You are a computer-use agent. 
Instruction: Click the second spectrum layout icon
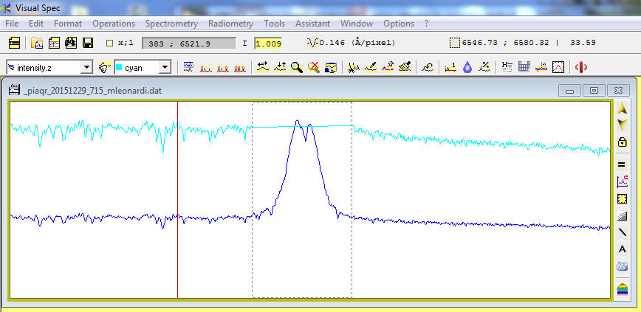point(223,68)
